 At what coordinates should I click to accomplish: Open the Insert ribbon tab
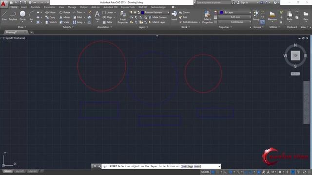[x=24, y=7]
